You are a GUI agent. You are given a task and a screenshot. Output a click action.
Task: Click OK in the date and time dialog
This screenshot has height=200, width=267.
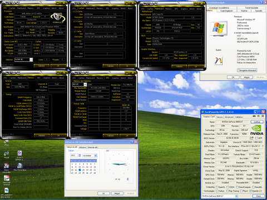[103, 193]
